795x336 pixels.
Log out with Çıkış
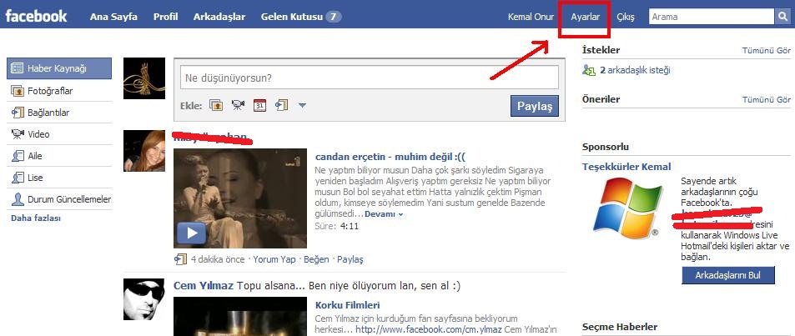coord(625,17)
